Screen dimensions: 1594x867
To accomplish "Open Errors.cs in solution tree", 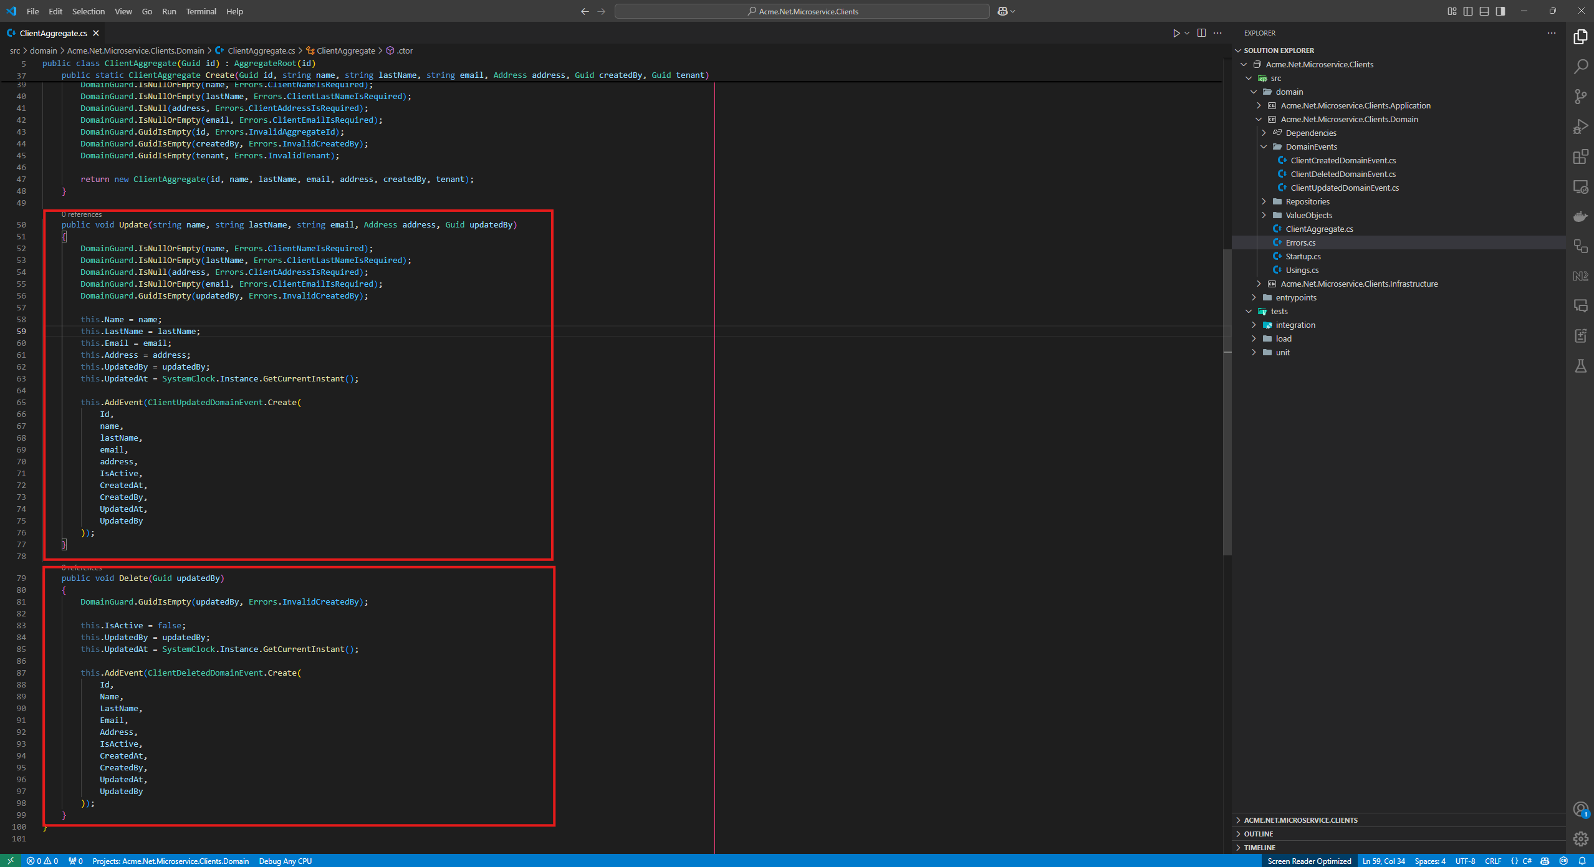I will tap(1300, 242).
